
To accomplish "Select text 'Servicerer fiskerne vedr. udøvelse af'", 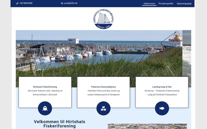I will (x=45, y=91).
